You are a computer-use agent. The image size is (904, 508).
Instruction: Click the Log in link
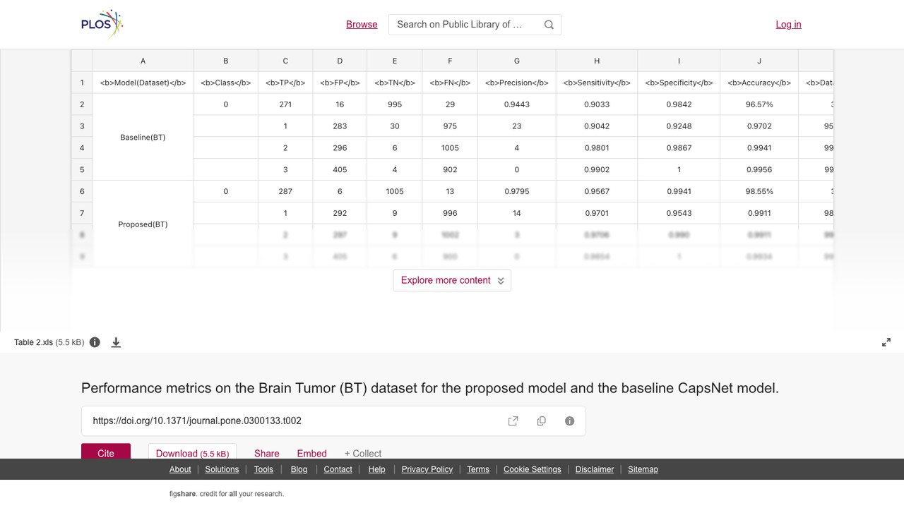pos(788,24)
